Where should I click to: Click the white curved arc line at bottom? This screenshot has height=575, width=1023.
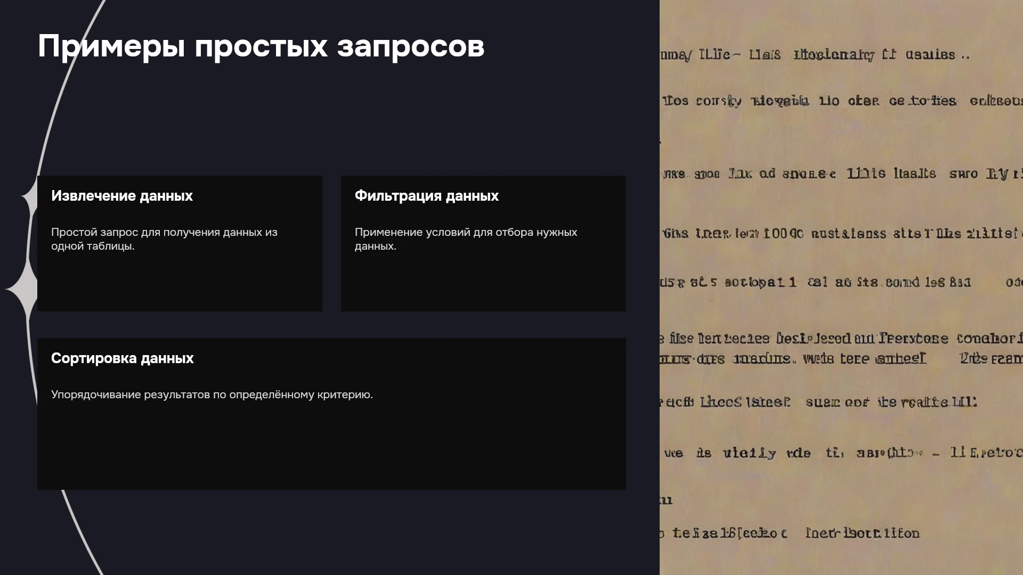[x=80, y=532]
